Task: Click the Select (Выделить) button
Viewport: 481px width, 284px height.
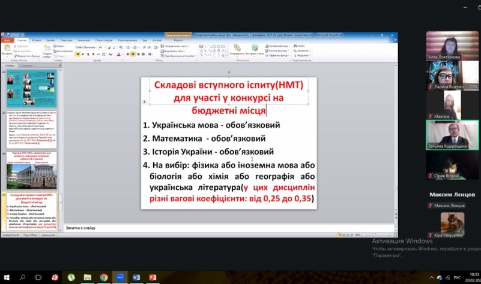Action: click(303, 55)
